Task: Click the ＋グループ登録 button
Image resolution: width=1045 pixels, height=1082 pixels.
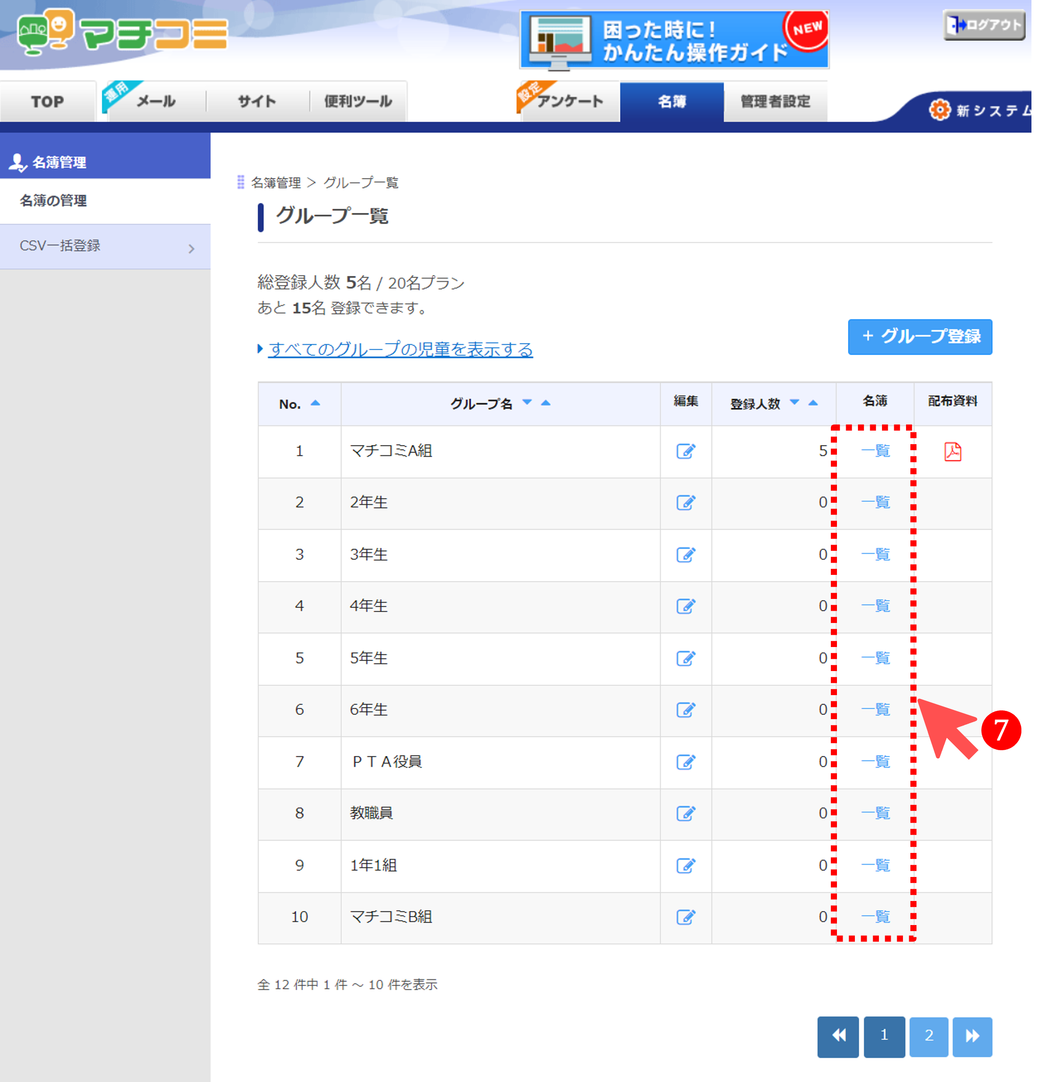Action: pyautogui.click(x=920, y=337)
